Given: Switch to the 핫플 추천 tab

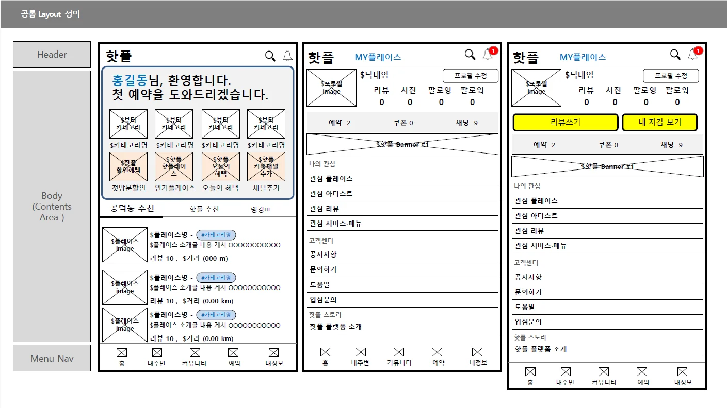Looking at the screenshot, I should [204, 209].
